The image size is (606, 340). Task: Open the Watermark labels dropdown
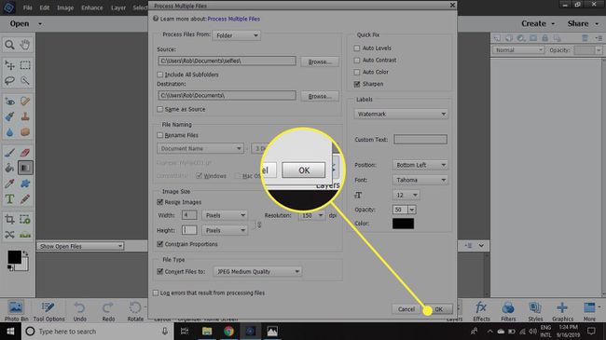[x=401, y=114]
